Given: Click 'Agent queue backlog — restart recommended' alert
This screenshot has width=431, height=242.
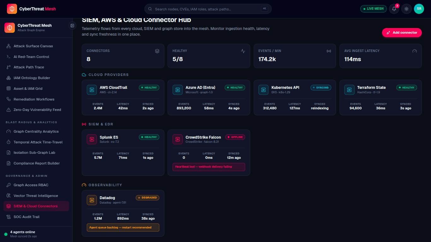Looking at the screenshot, I should coord(123,228).
